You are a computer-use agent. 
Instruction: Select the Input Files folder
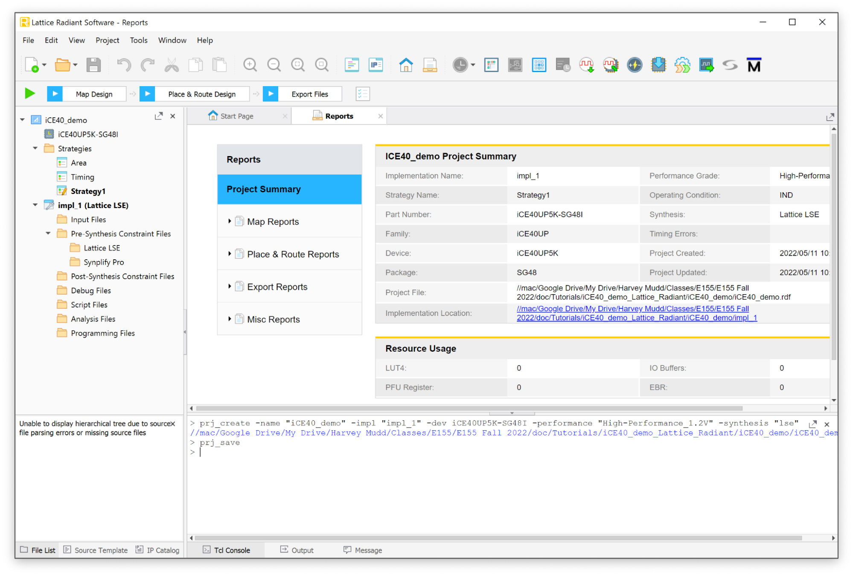point(88,220)
